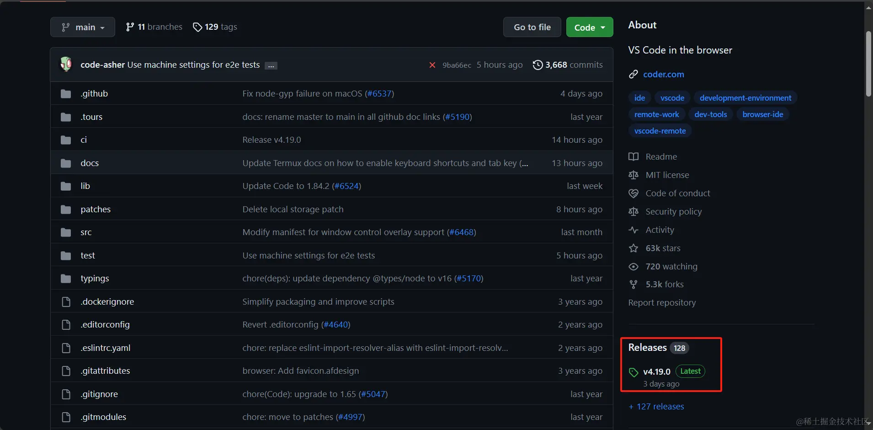The image size is (873, 430).
Task: Click the lib folder icon
Action: point(66,186)
